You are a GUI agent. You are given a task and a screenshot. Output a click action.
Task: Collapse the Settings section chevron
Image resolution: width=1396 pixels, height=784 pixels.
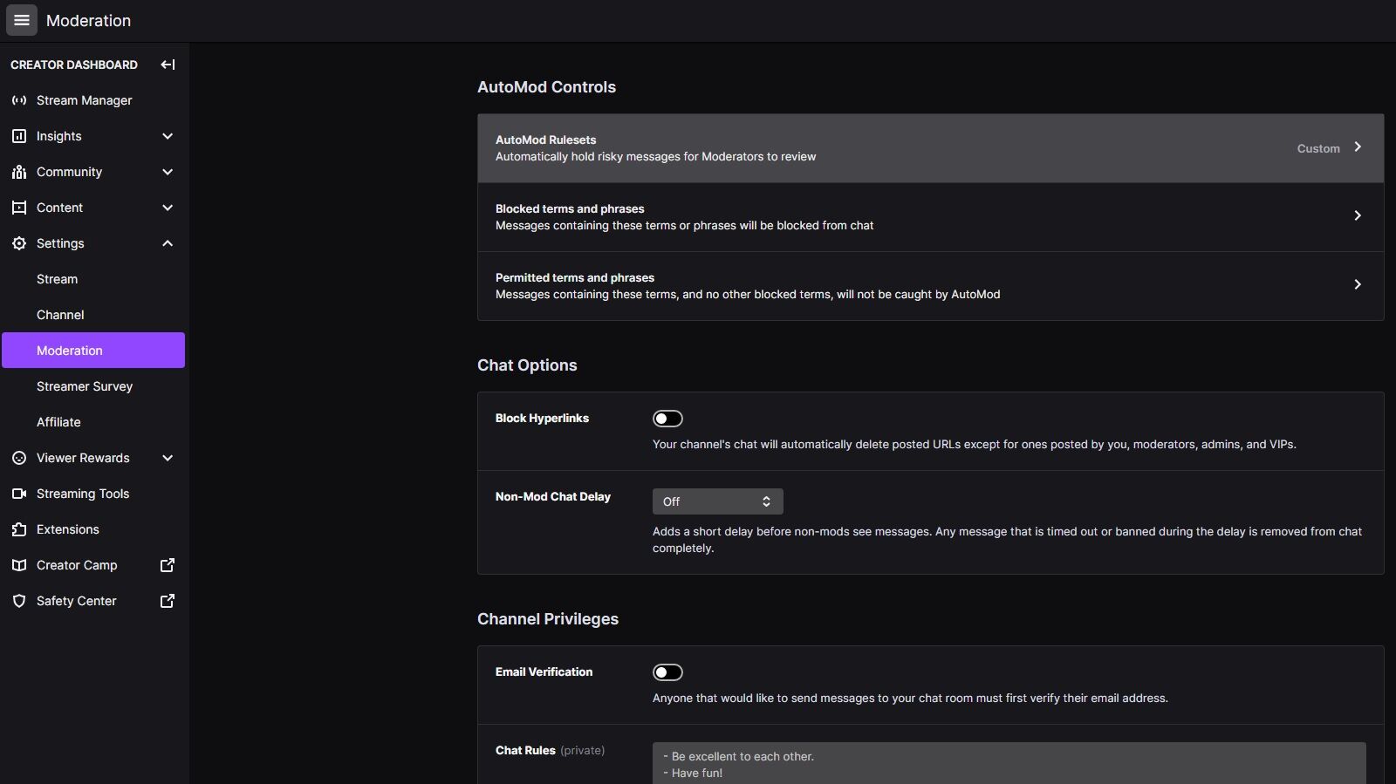pyautogui.click(x=168, y=243)
